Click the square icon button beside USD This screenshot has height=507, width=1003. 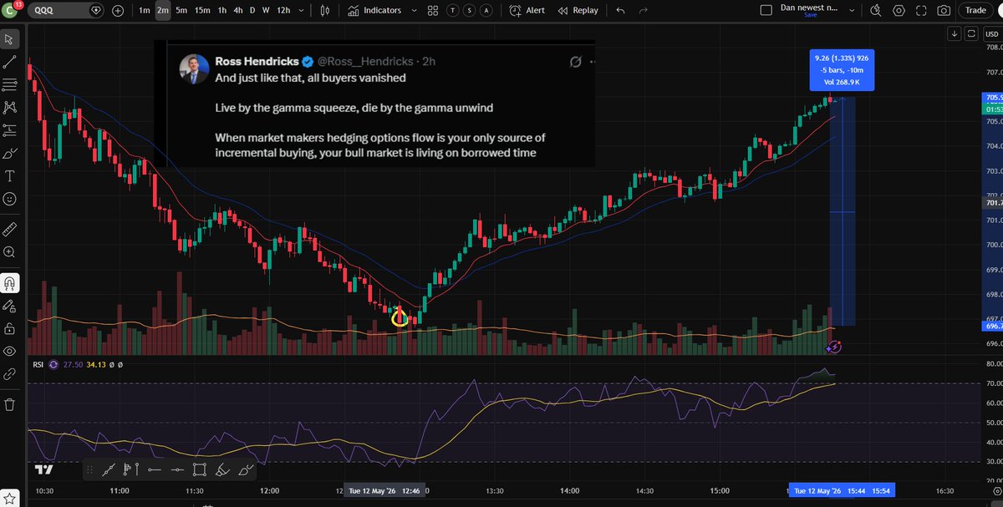pos(971,33)
